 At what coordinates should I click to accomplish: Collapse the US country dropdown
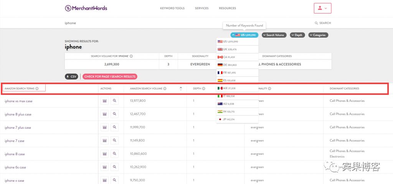pos(244,35)
